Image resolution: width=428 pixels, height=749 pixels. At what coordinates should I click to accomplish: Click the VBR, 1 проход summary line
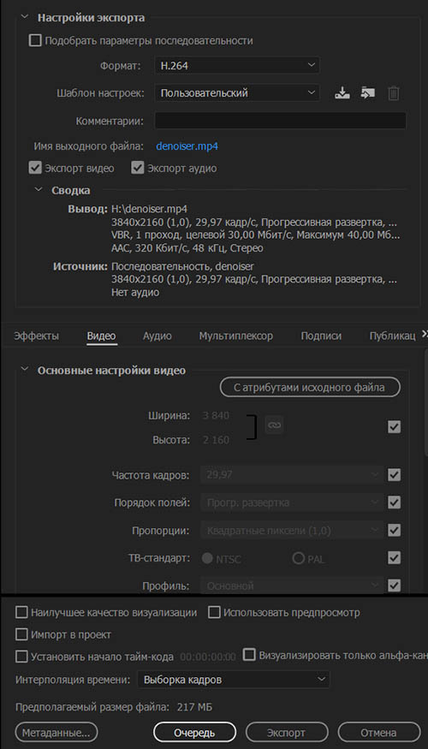point(256,235)
